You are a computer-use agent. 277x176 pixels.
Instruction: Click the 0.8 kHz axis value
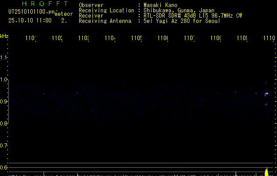4,123
